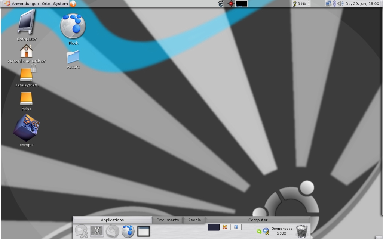
Task: Open the System menu
Action: coord(61,4)
